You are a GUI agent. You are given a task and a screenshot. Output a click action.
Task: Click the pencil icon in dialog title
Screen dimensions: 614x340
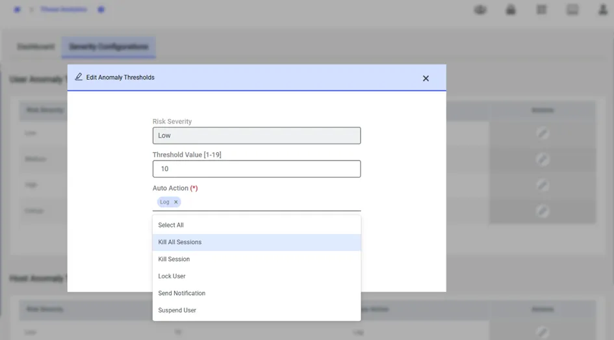[79, 77]
